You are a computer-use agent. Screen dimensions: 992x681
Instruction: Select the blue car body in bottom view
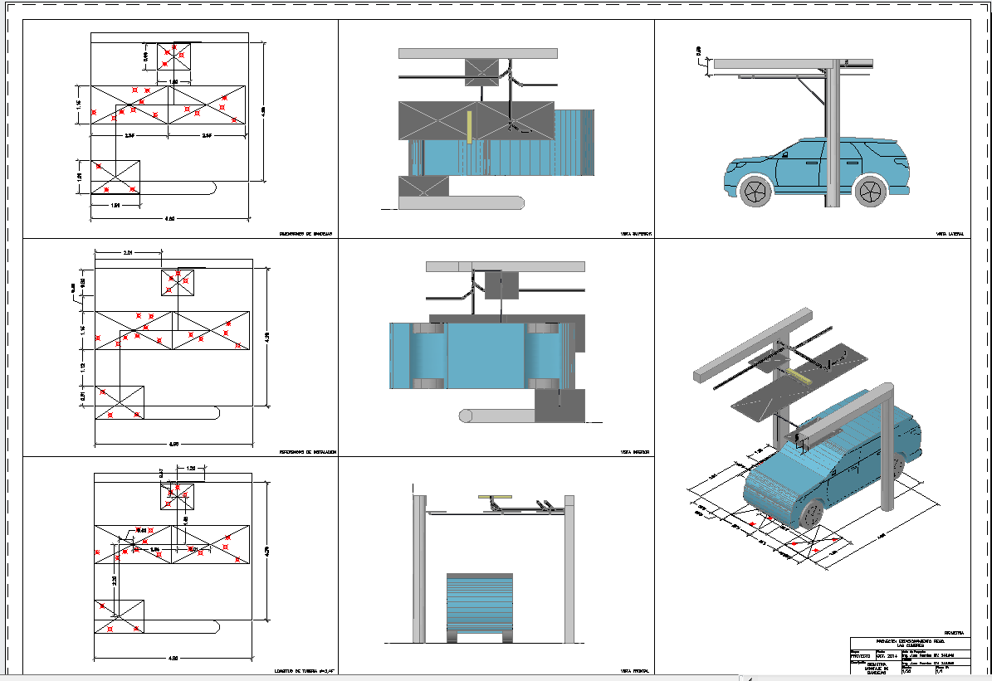486,354
